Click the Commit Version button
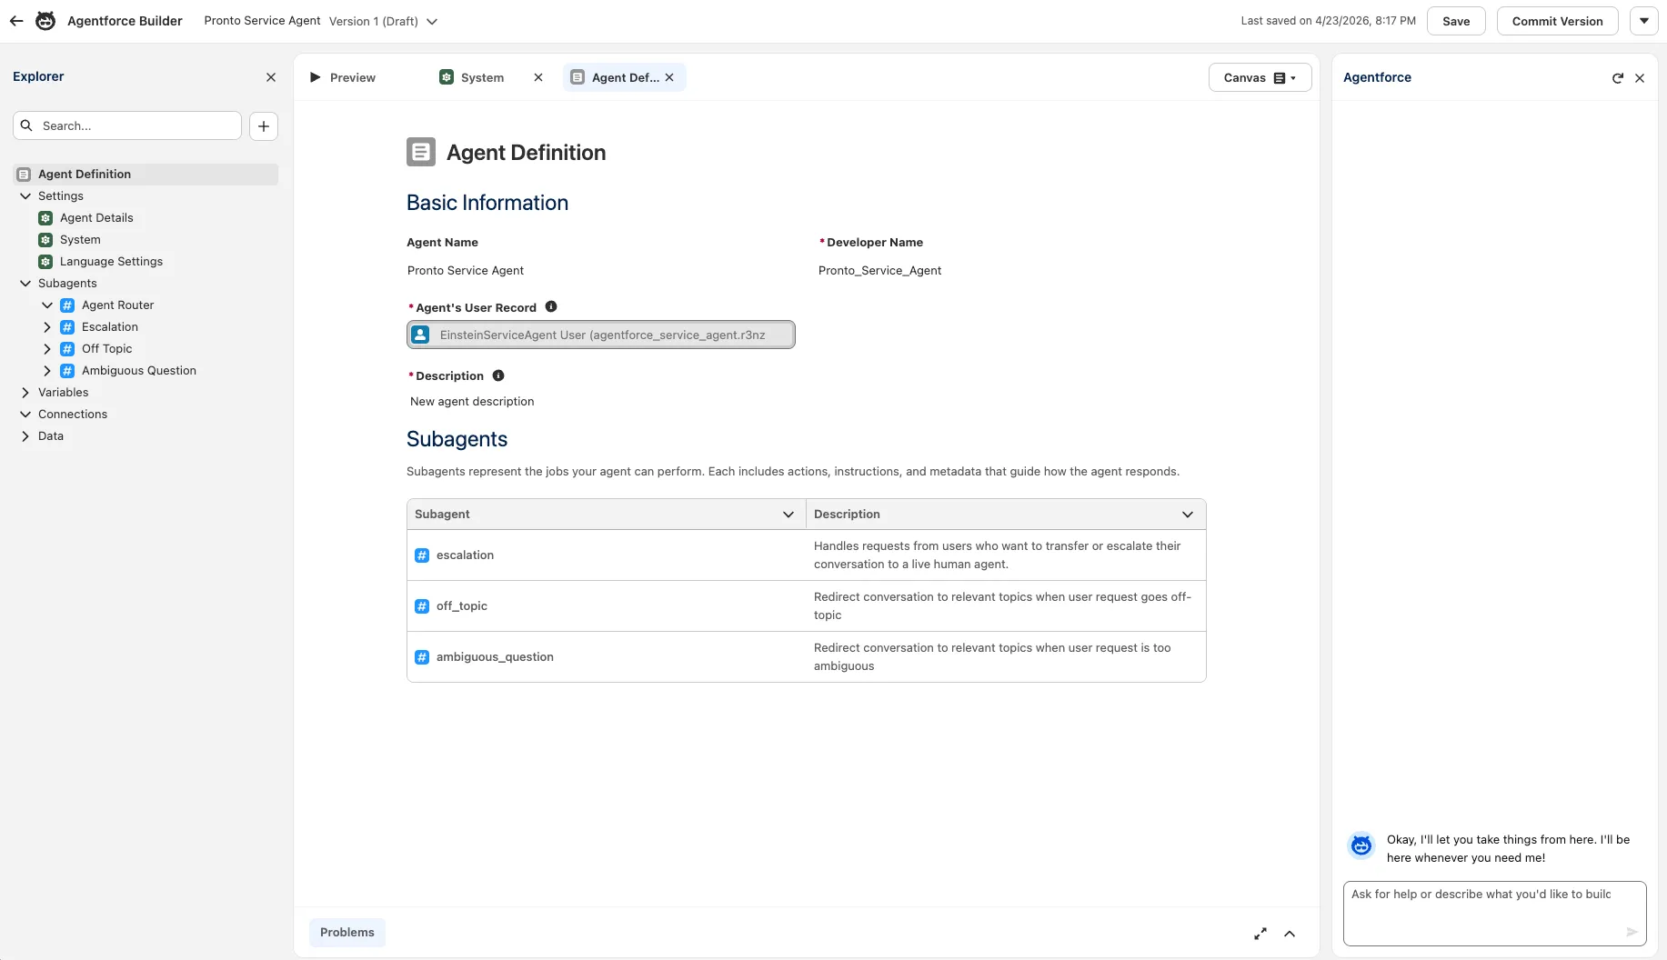 [x=1557, y=21]
